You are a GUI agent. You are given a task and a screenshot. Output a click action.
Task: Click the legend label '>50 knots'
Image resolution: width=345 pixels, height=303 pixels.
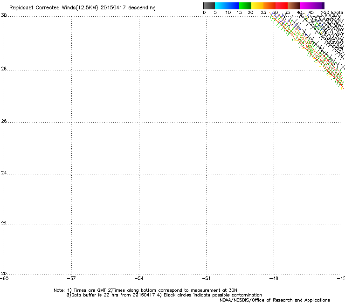pos(331,13)
